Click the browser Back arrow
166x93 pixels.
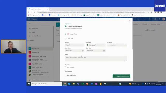[x=29, y=12]
